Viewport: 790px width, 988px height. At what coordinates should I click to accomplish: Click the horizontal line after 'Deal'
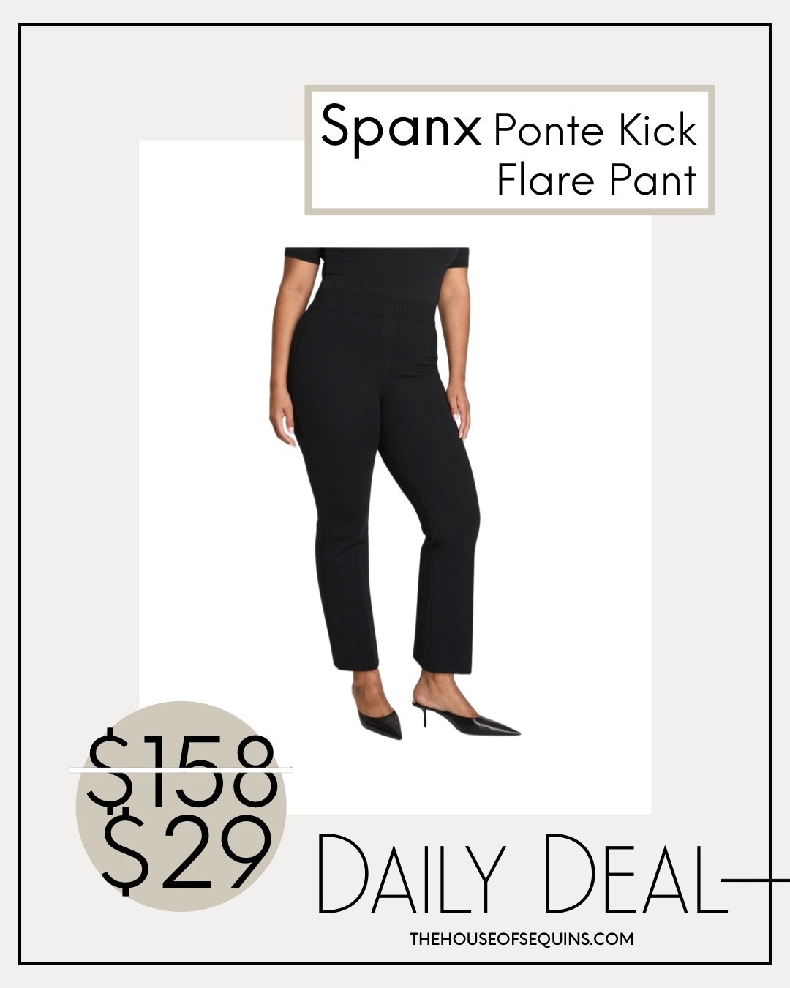pos(755,883)
